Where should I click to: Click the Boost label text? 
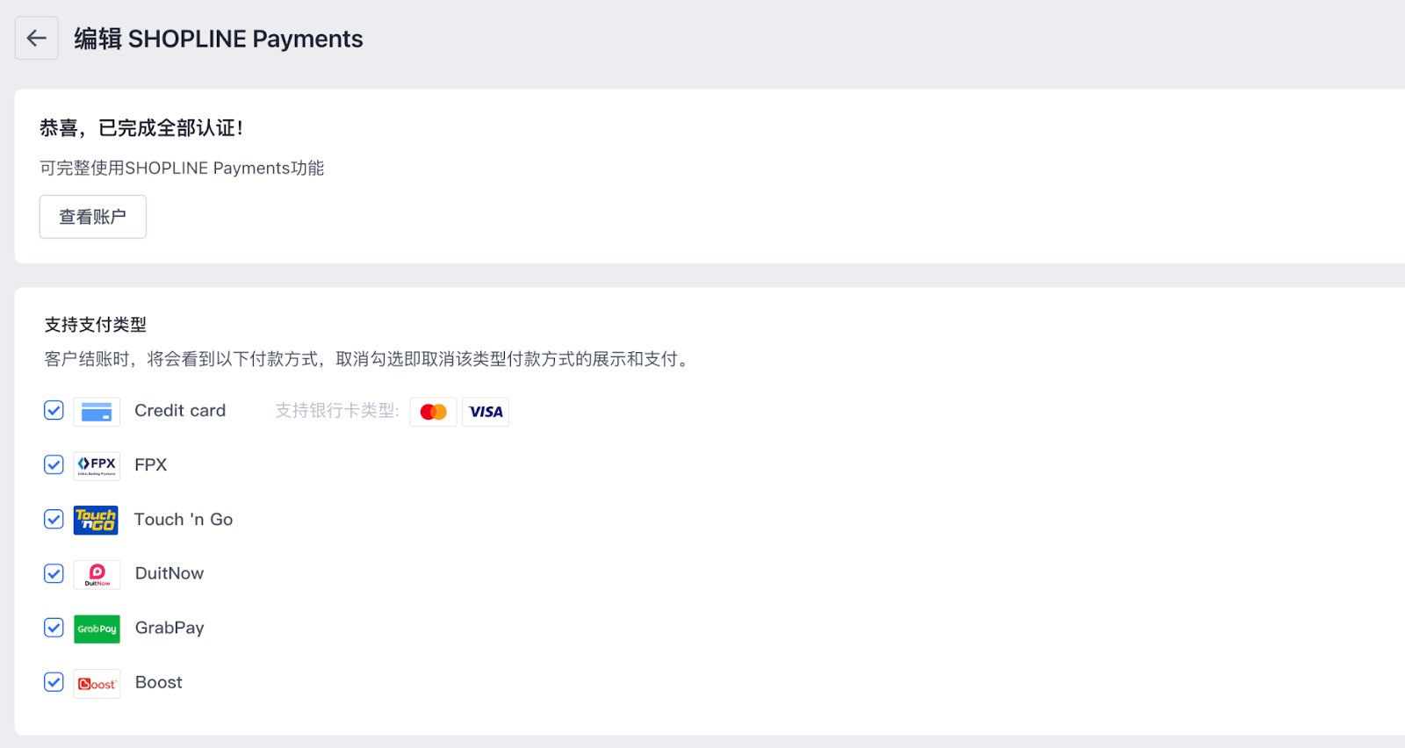pos(159,682)
